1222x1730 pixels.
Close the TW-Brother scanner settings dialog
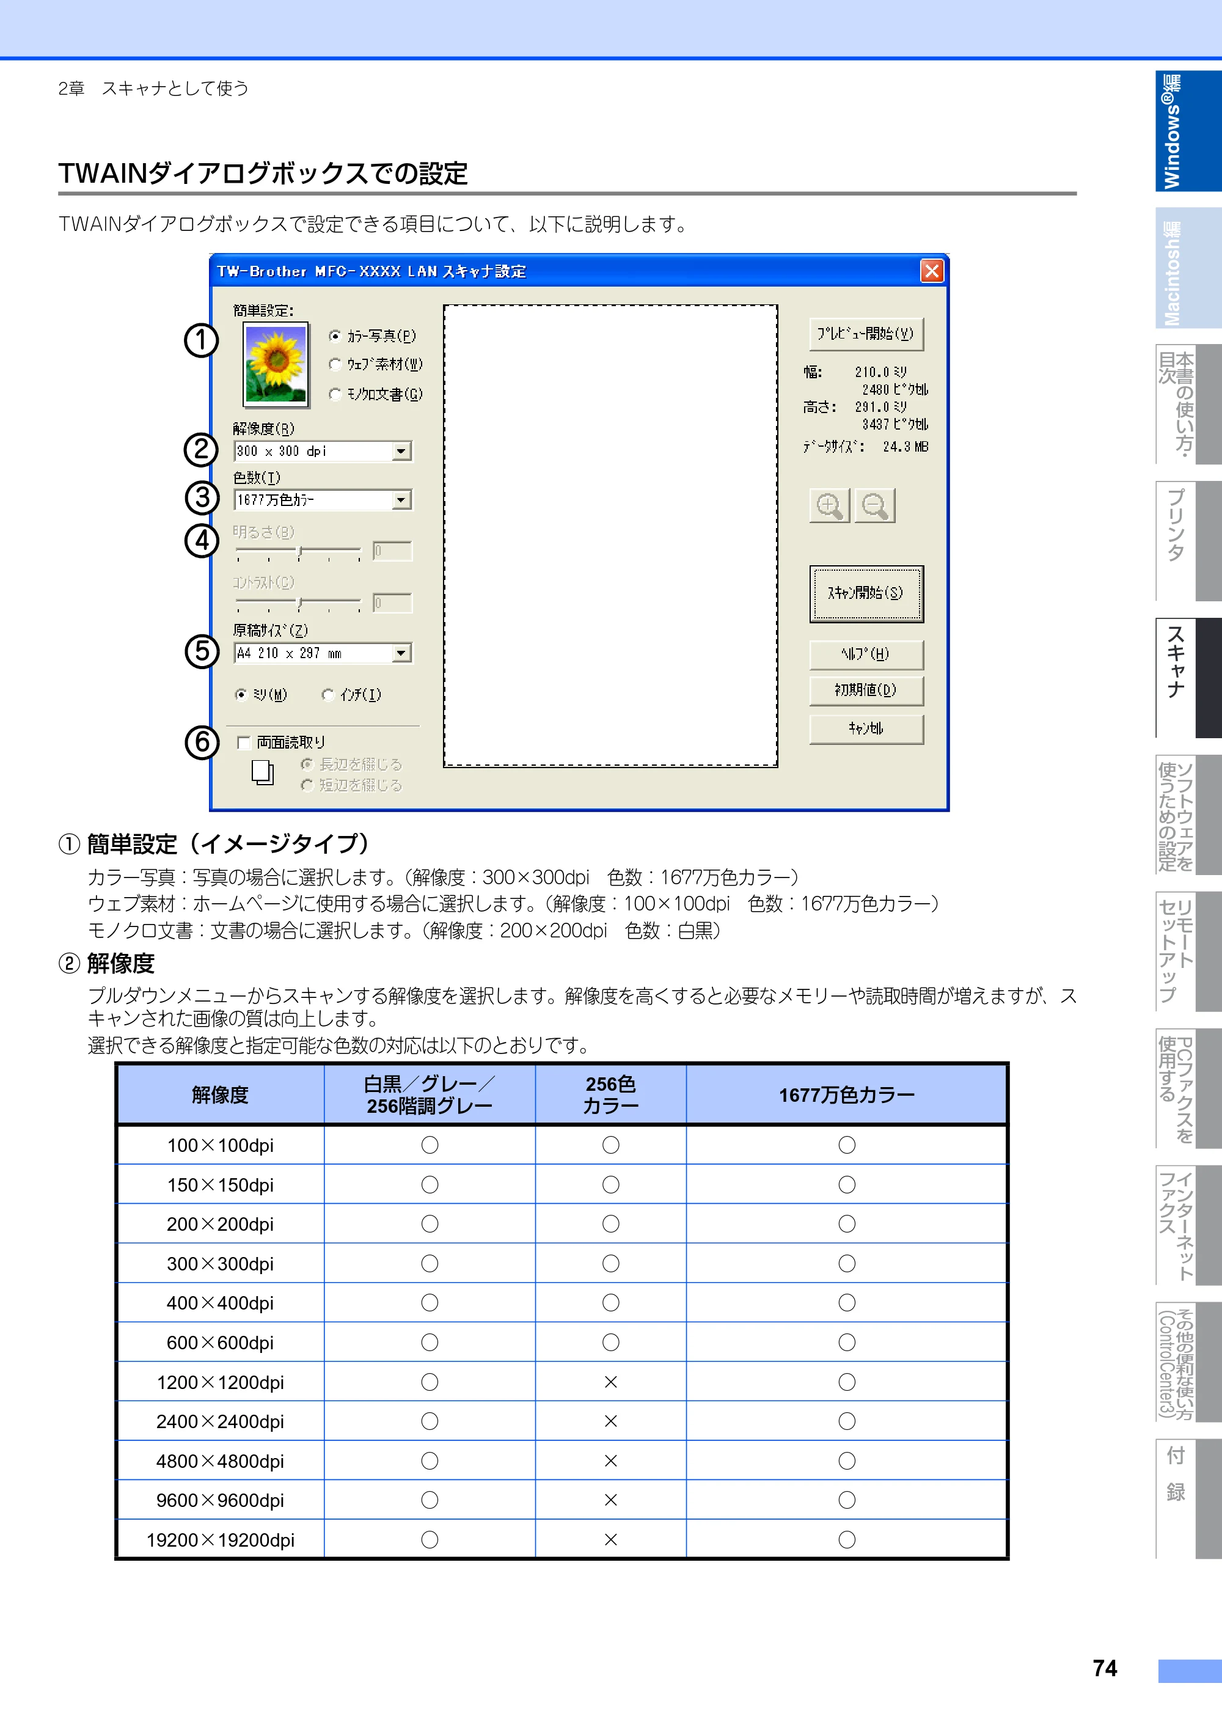(x=932, y=271)
